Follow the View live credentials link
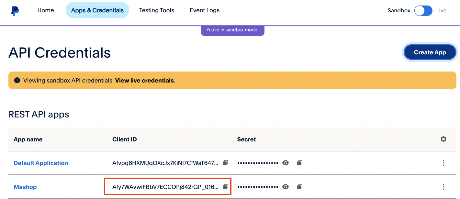Viewport: 460px width, 199px height. click(x=144, y=81)
